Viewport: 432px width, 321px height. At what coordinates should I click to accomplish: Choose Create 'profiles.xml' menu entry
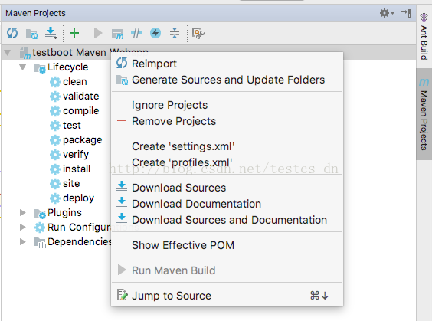click(x=227, y=162)
